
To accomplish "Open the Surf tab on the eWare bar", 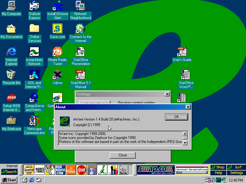I will 236,167.
